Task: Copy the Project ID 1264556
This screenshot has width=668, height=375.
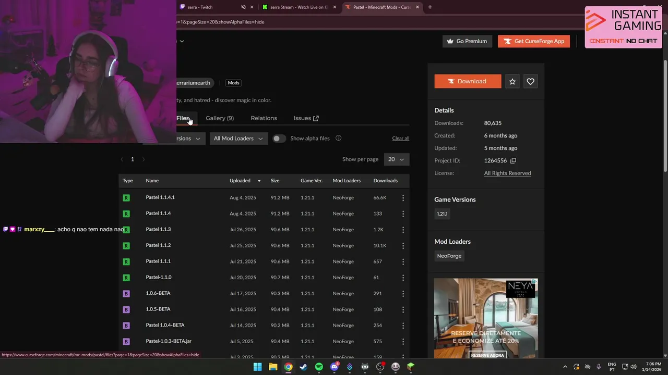Action: point(513,160)
